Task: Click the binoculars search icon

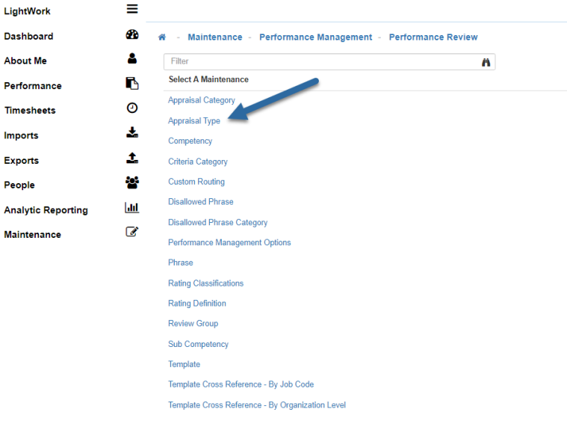Action: (486, 62)
